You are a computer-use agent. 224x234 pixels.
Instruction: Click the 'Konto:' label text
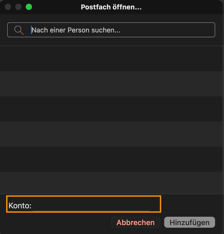(20, 206)
